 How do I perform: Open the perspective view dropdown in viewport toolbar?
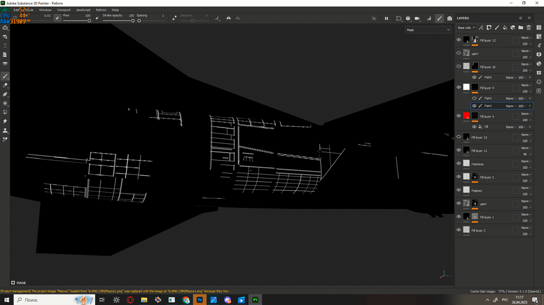[399, 18]
